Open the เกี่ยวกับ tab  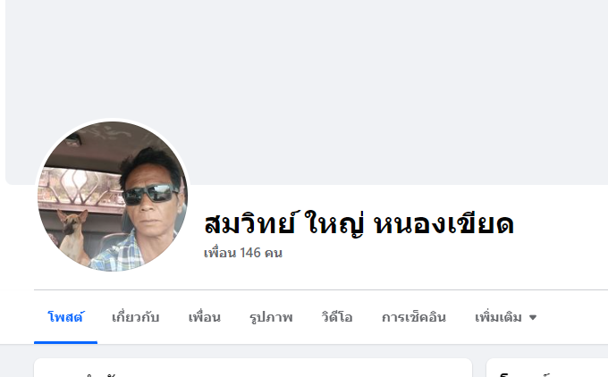(x=135, y=317)
